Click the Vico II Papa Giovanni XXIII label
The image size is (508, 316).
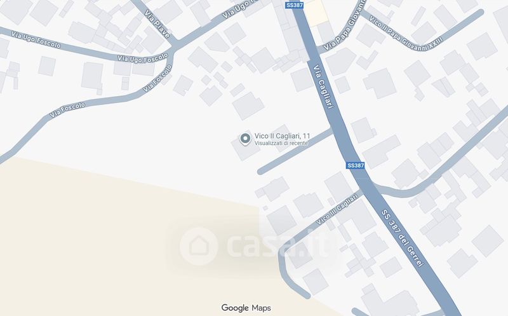coord(406,34)
